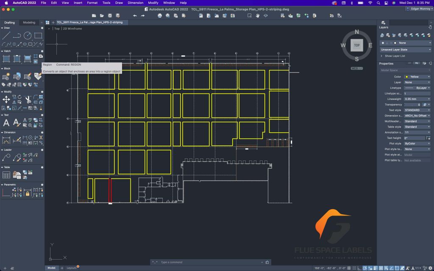The width and height of the screenshot is (434, 271).
Task: Open the Lineweight 0.35 mm dropdown
Action: point(417,99)
